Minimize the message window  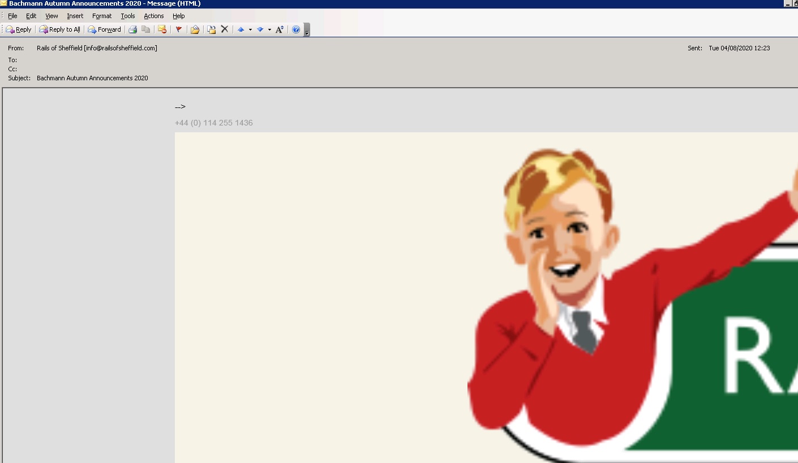click(x=787, y=3)
